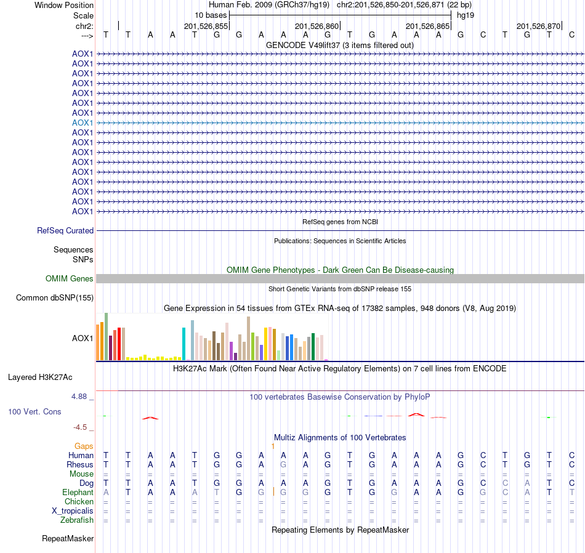Click the AOX1 label beside GTEx chart
The image size is (585, 553).
(83, 339)
